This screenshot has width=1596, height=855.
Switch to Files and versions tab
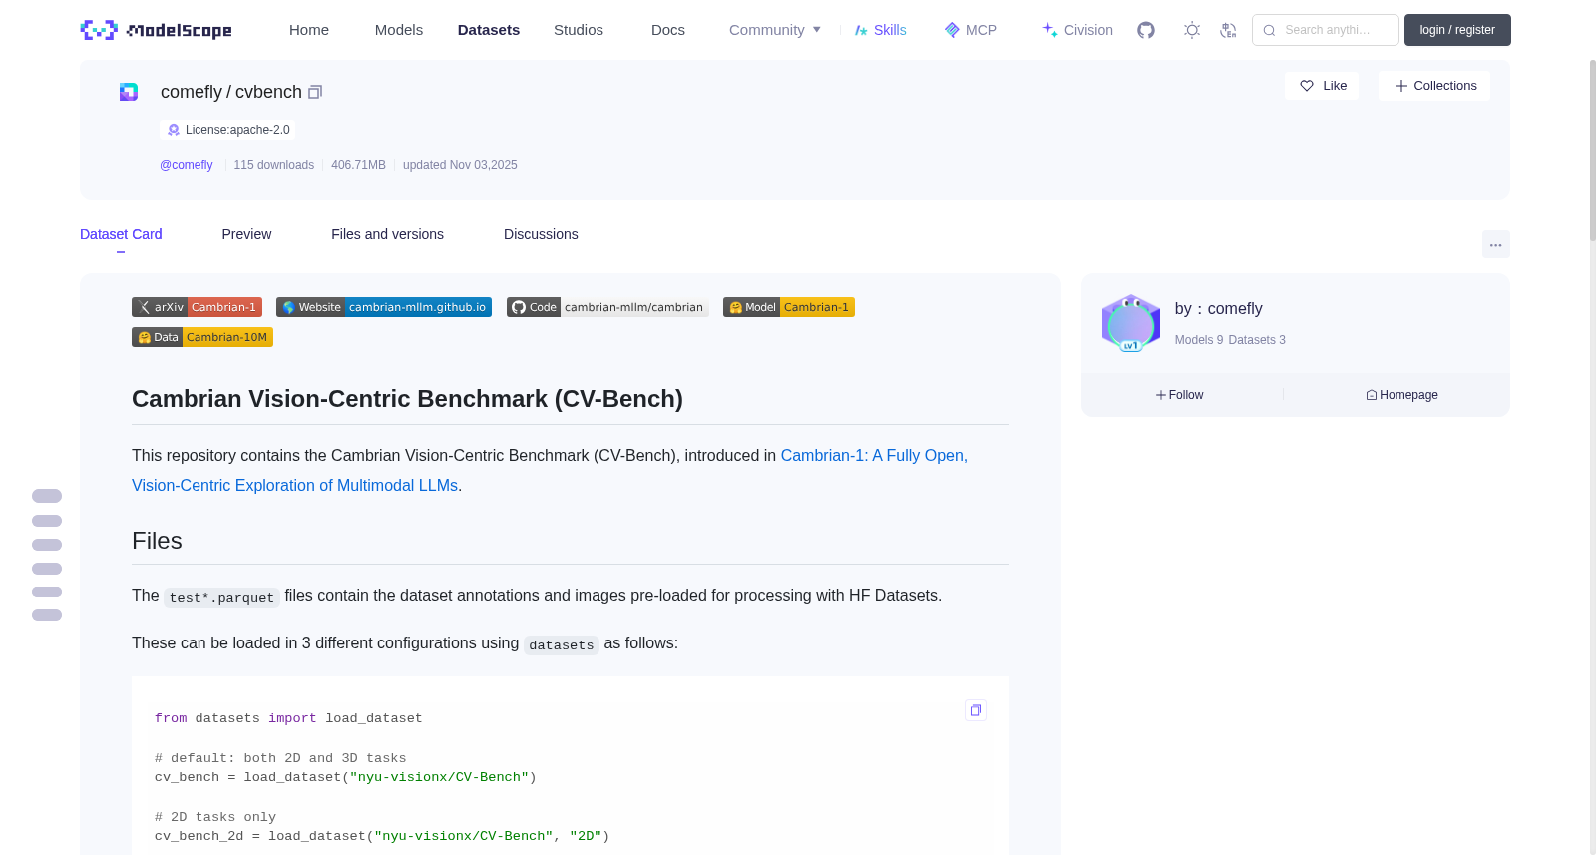(387, 234)
